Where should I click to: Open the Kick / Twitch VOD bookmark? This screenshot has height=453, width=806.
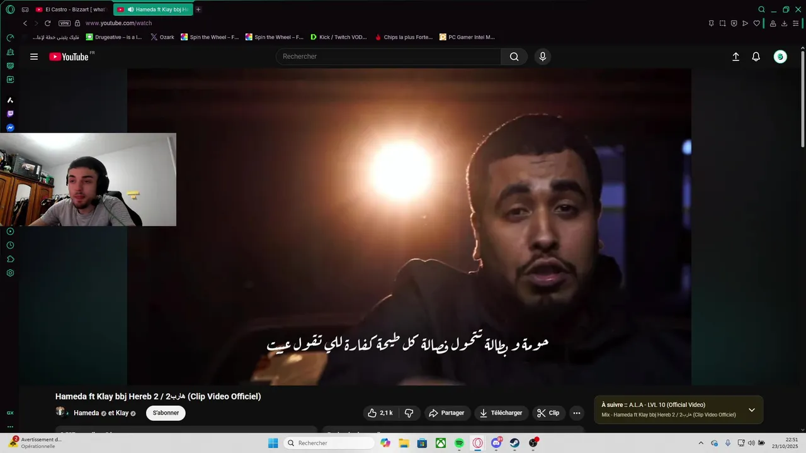click(338, 37)
